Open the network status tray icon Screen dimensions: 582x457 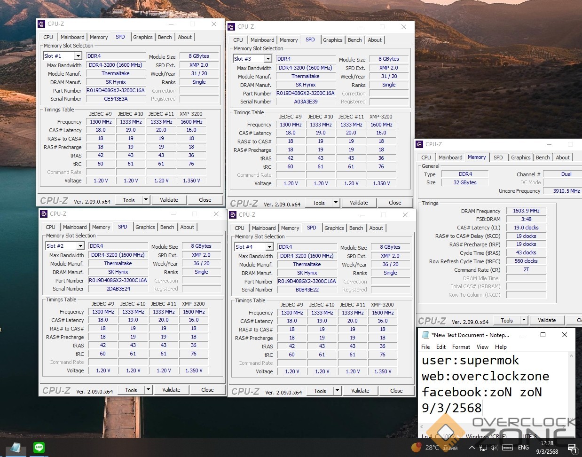click(x=483, y=448)
